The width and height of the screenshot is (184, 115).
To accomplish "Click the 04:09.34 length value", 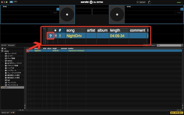I will coord(56,51).
